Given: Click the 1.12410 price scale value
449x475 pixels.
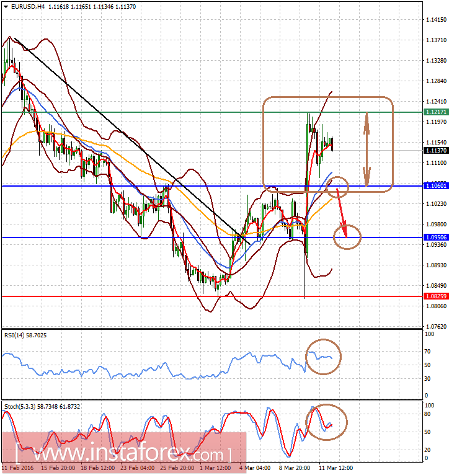Looking at the screenshot, I should [x=436, y=102].
